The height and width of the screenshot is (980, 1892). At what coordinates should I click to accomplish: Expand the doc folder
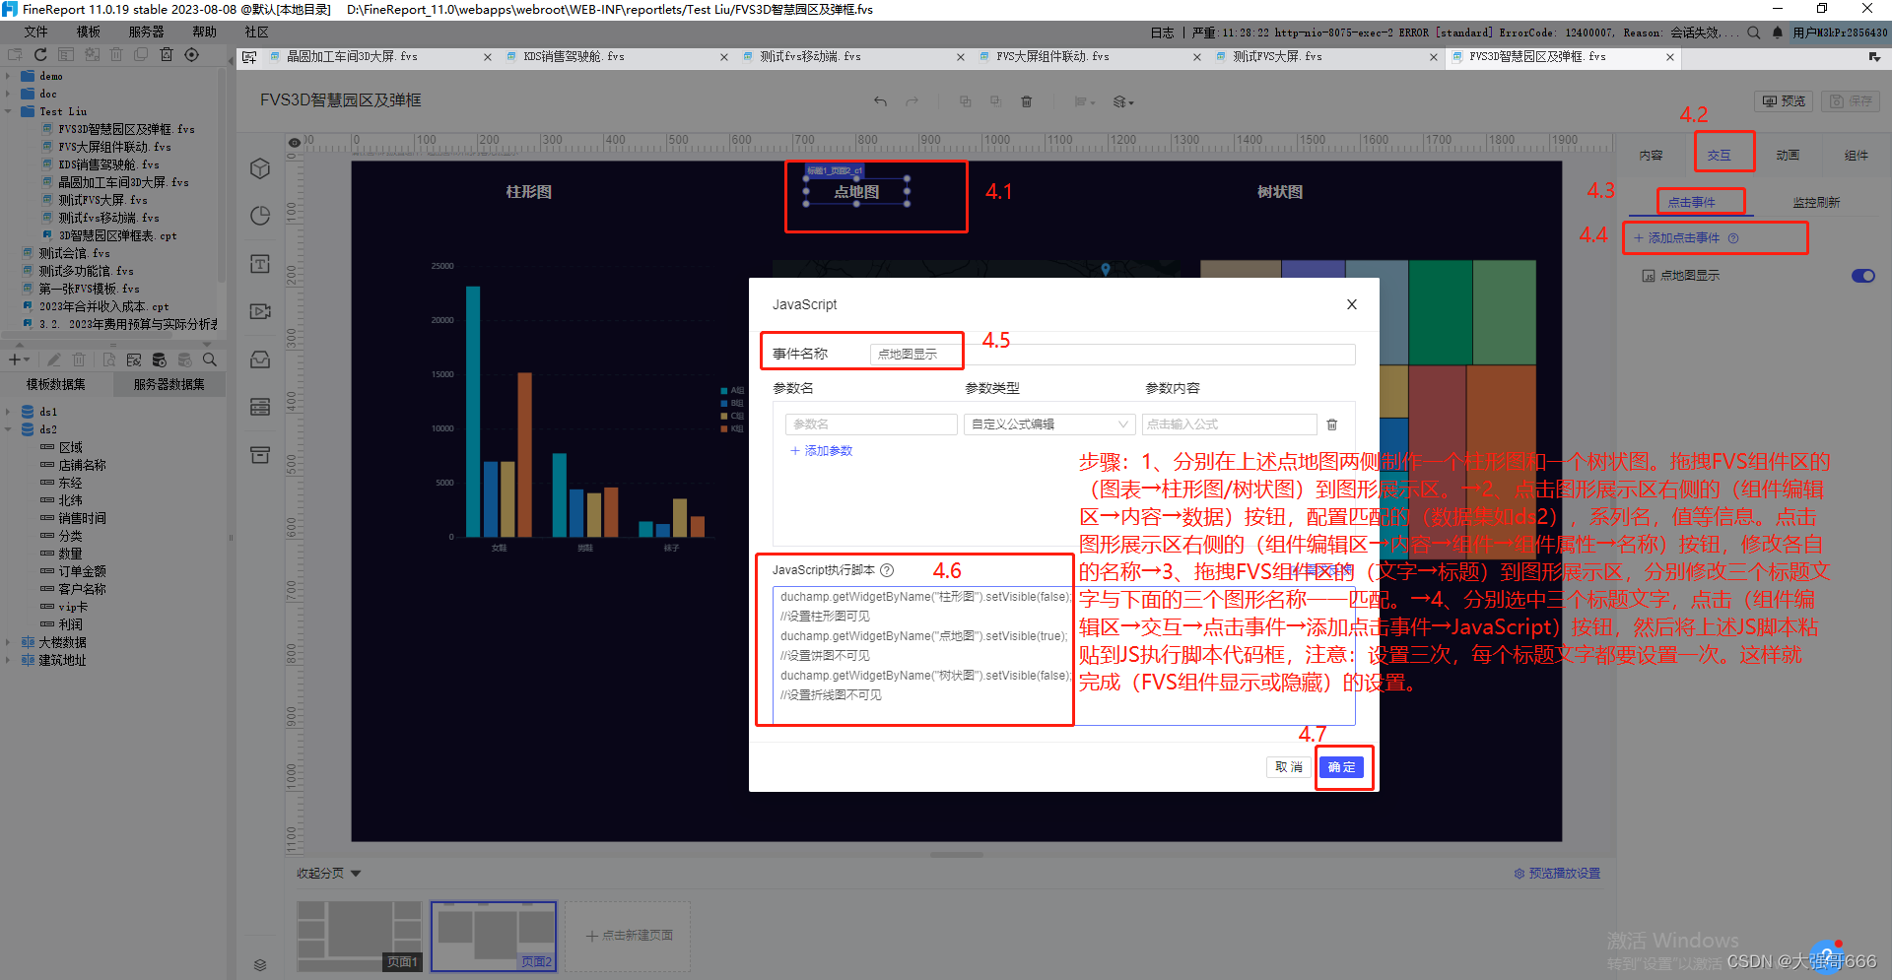tap(8, 94)
